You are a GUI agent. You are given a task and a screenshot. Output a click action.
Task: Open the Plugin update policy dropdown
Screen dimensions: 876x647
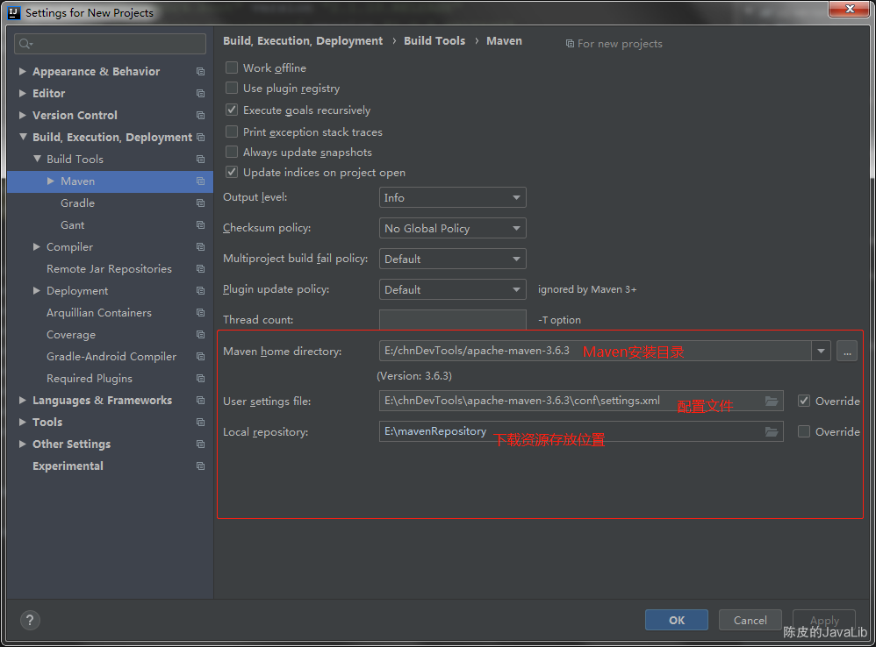tap(453, 289)
